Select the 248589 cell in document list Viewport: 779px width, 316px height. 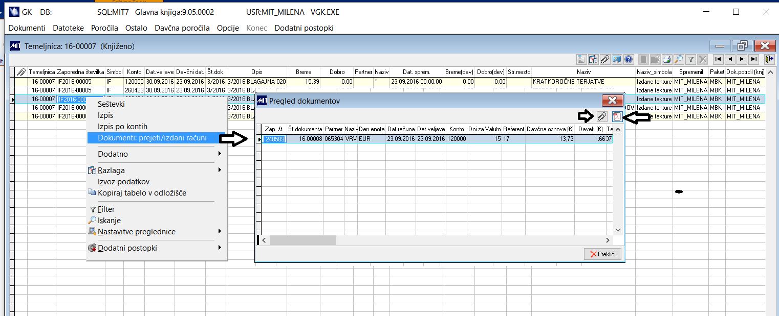tap(274, 139)
